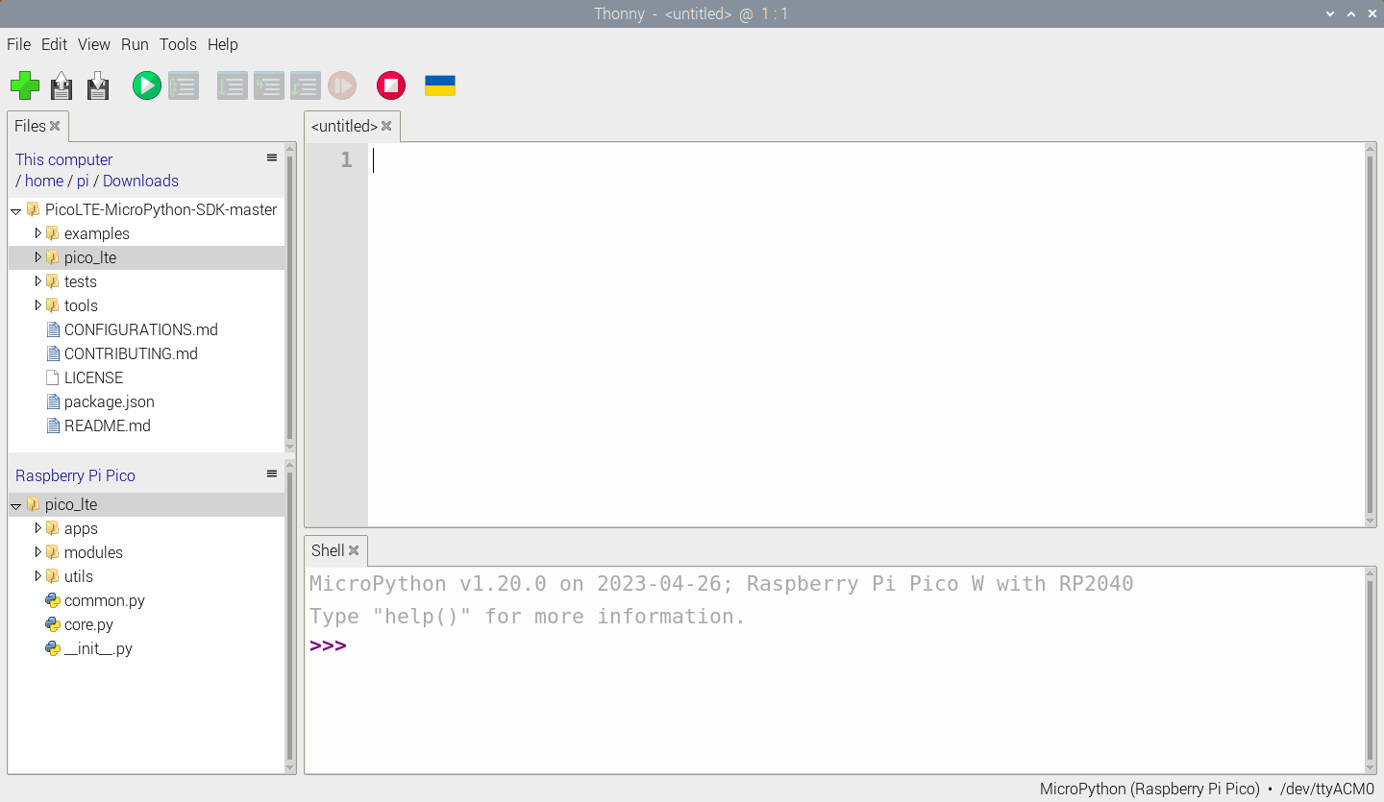Create a new file with green plus icon
1384x802 pixels.
pos(25,85)
